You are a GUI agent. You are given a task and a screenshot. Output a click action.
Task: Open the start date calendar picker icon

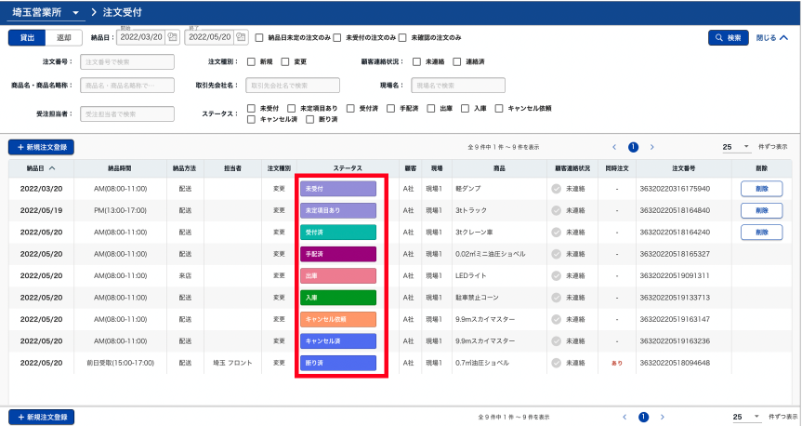171,37
